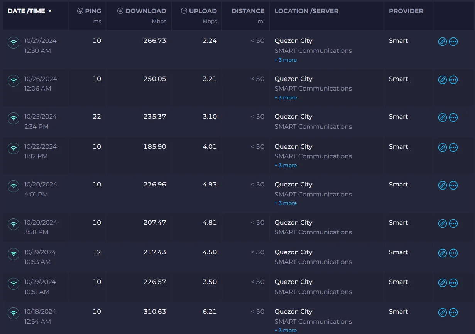This screenshot has width=475, height=334.
Task: Sort results by Distance column
Action: [248, 11]
